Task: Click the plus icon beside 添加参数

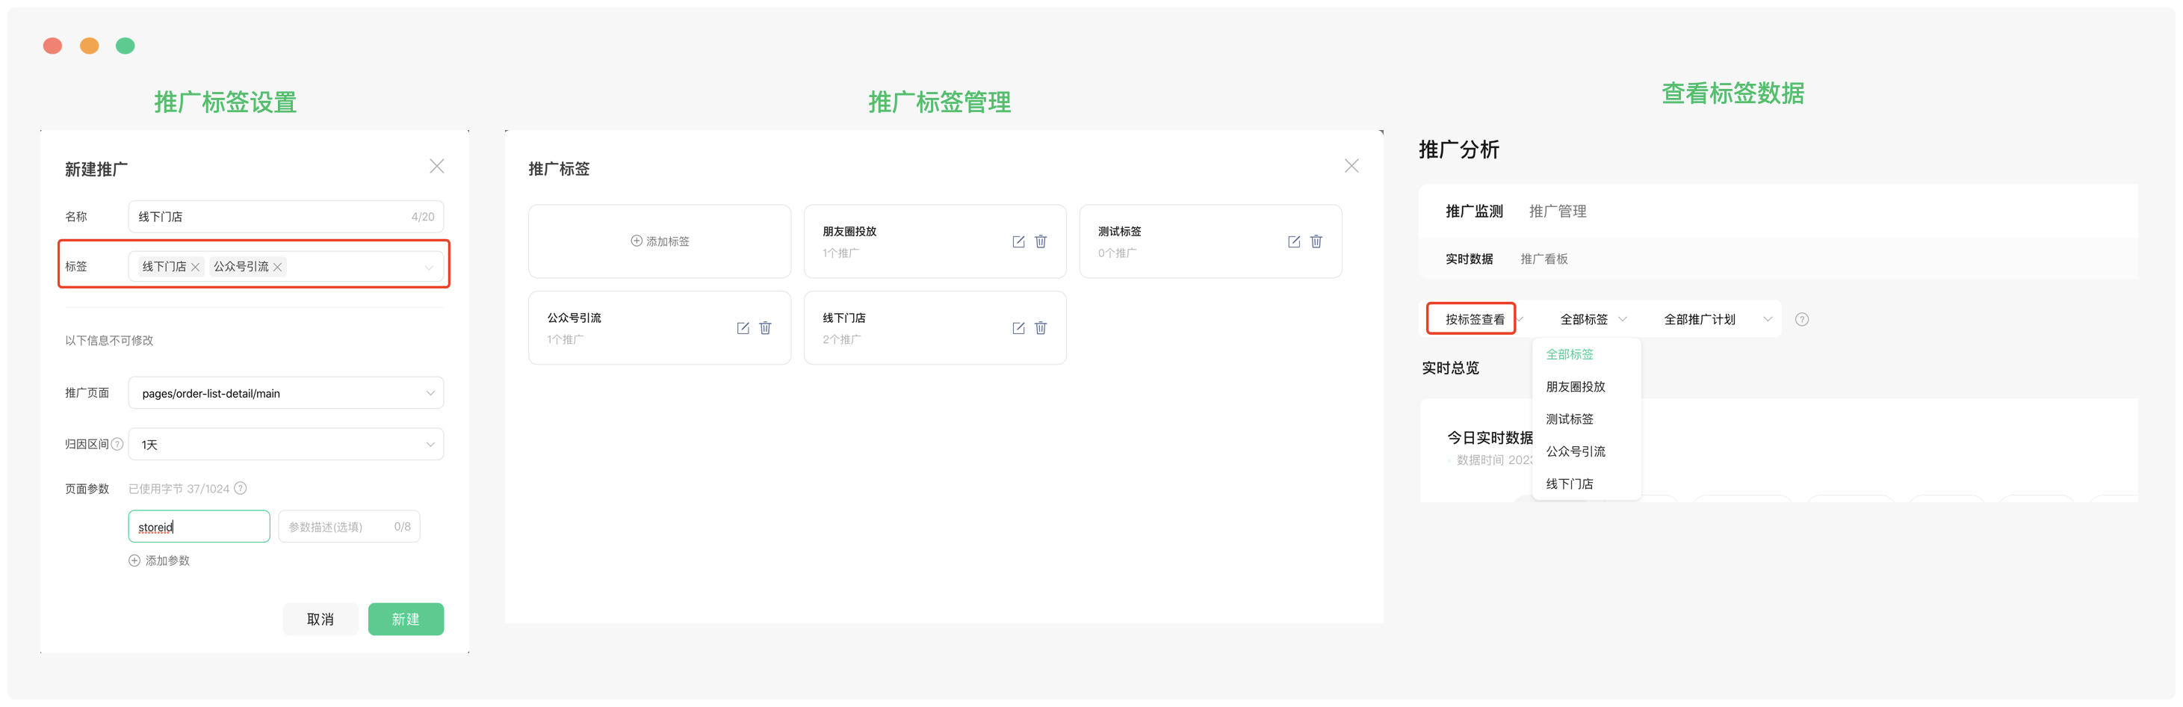Action: pos(134,561)
